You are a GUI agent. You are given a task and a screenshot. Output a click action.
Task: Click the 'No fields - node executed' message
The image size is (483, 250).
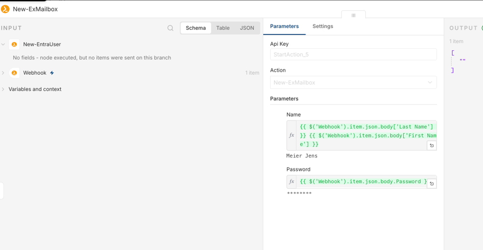point(92,58)
